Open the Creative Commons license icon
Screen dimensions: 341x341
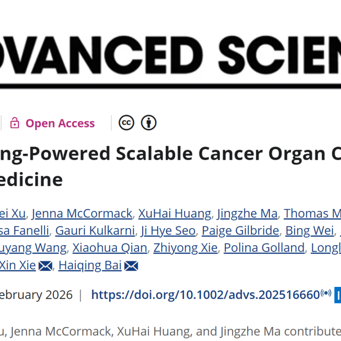(x=126, y=123)
